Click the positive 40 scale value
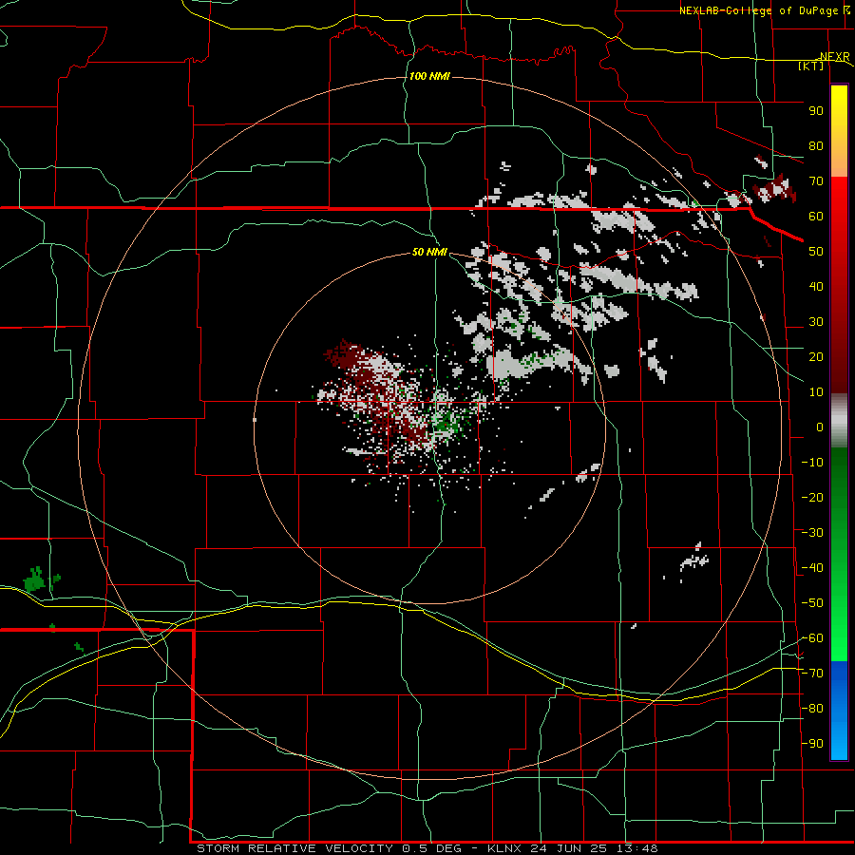Screen dimensions: 855x855 [816, 287]
